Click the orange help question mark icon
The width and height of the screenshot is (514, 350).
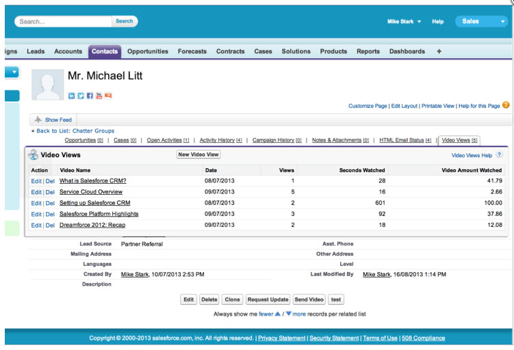pyautogui.click(x=506, y=105)
